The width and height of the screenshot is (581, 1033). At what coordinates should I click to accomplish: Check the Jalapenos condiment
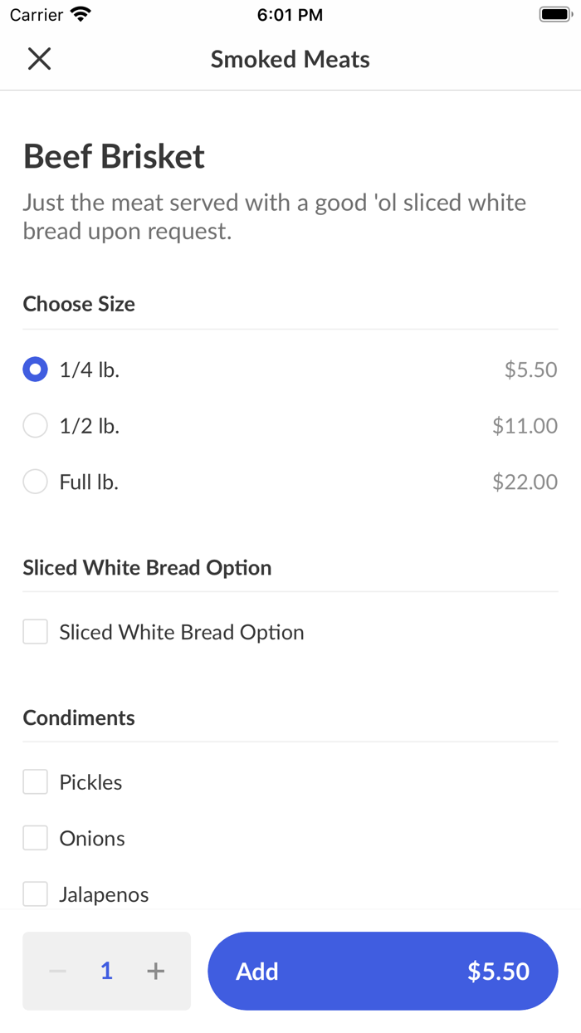(35, 893)
